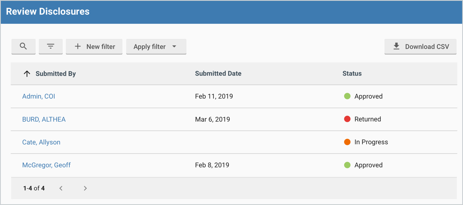This screenshot has width=463, height=205.
Task: Sort by Status column header
Action: pos(352,74)
